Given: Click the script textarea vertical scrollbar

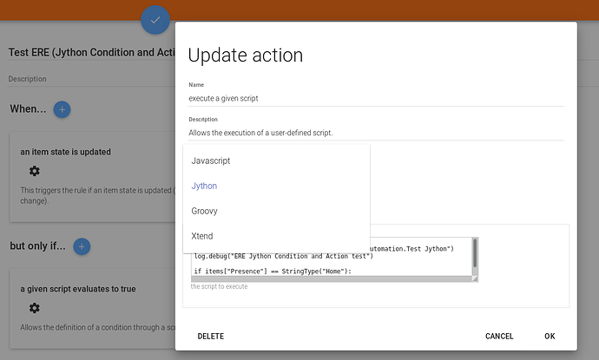Looking at the screenshot, I should (475, 254).
